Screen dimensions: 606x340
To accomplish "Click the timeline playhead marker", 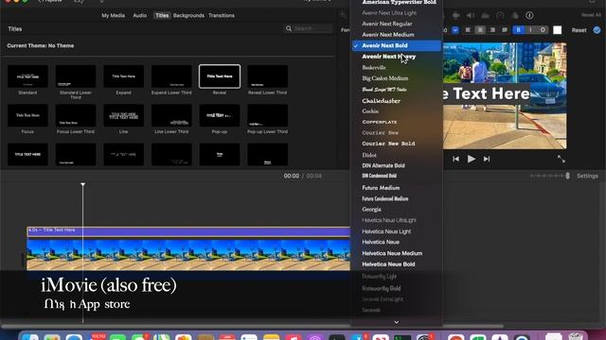I will (82, 185).
